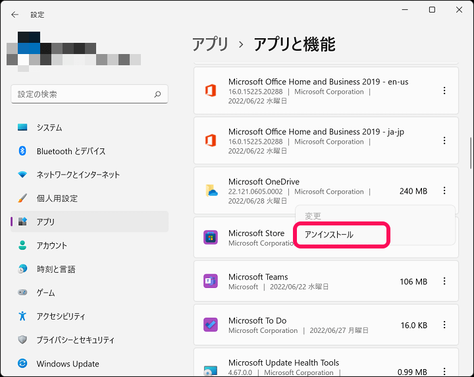Select the アカウント sidebar item

(x=51, y=245)
